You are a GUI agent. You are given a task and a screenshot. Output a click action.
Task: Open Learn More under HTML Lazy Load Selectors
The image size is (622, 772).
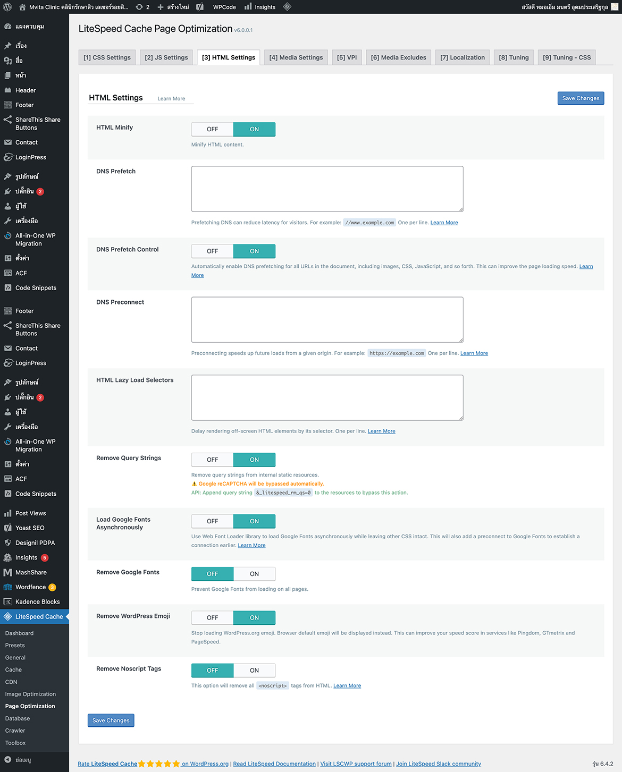(x=382, y=431)
